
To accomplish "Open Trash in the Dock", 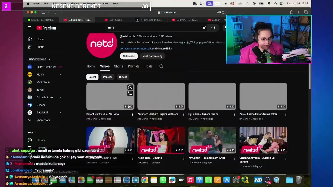I will pyautogui.click(x=299, y=180).
